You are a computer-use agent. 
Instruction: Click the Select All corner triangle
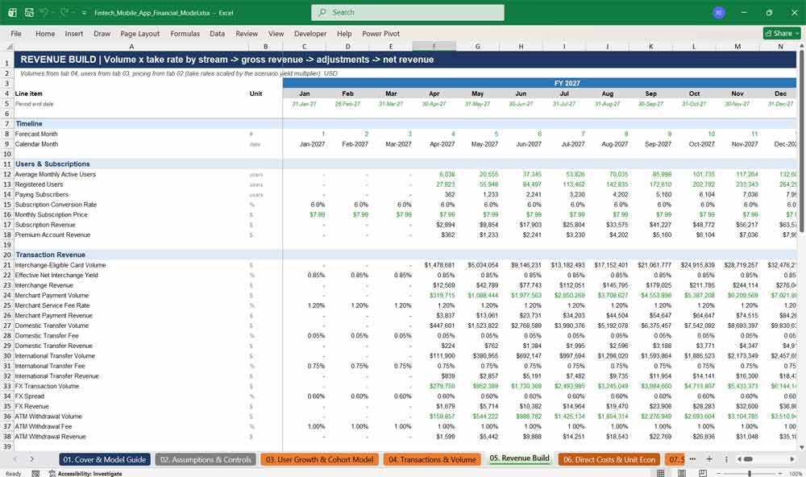click(9, 46)
